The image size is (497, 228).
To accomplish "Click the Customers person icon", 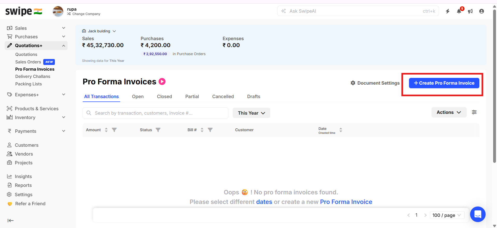I will pos(10,145).
